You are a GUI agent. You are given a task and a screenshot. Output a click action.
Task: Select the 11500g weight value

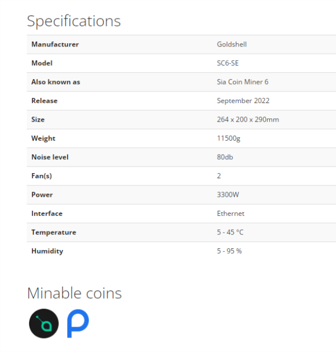pyautogui.click(x=228, y=138)
